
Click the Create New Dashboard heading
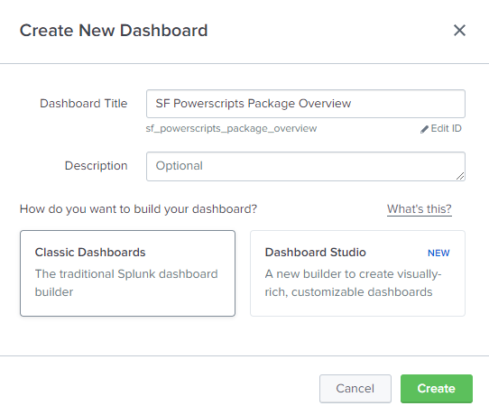(x=114, y=31)
